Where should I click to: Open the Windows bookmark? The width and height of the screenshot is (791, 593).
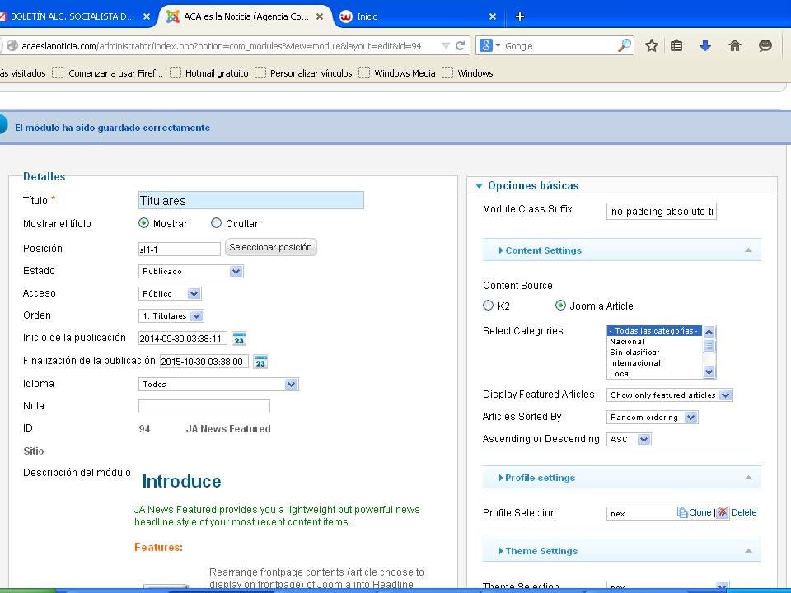[468, 73]
